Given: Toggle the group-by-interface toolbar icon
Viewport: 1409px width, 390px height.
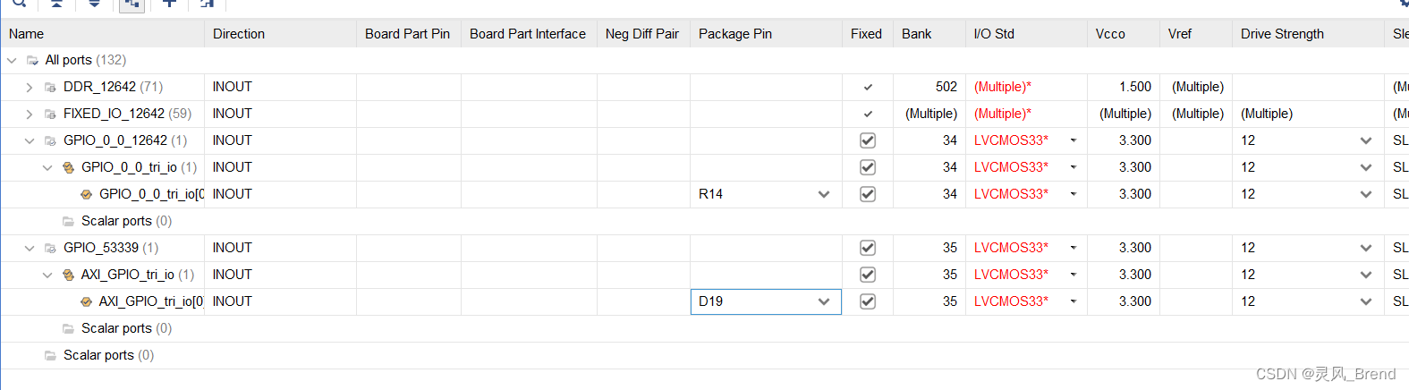Looking at the screenshot, I should 132,4.
